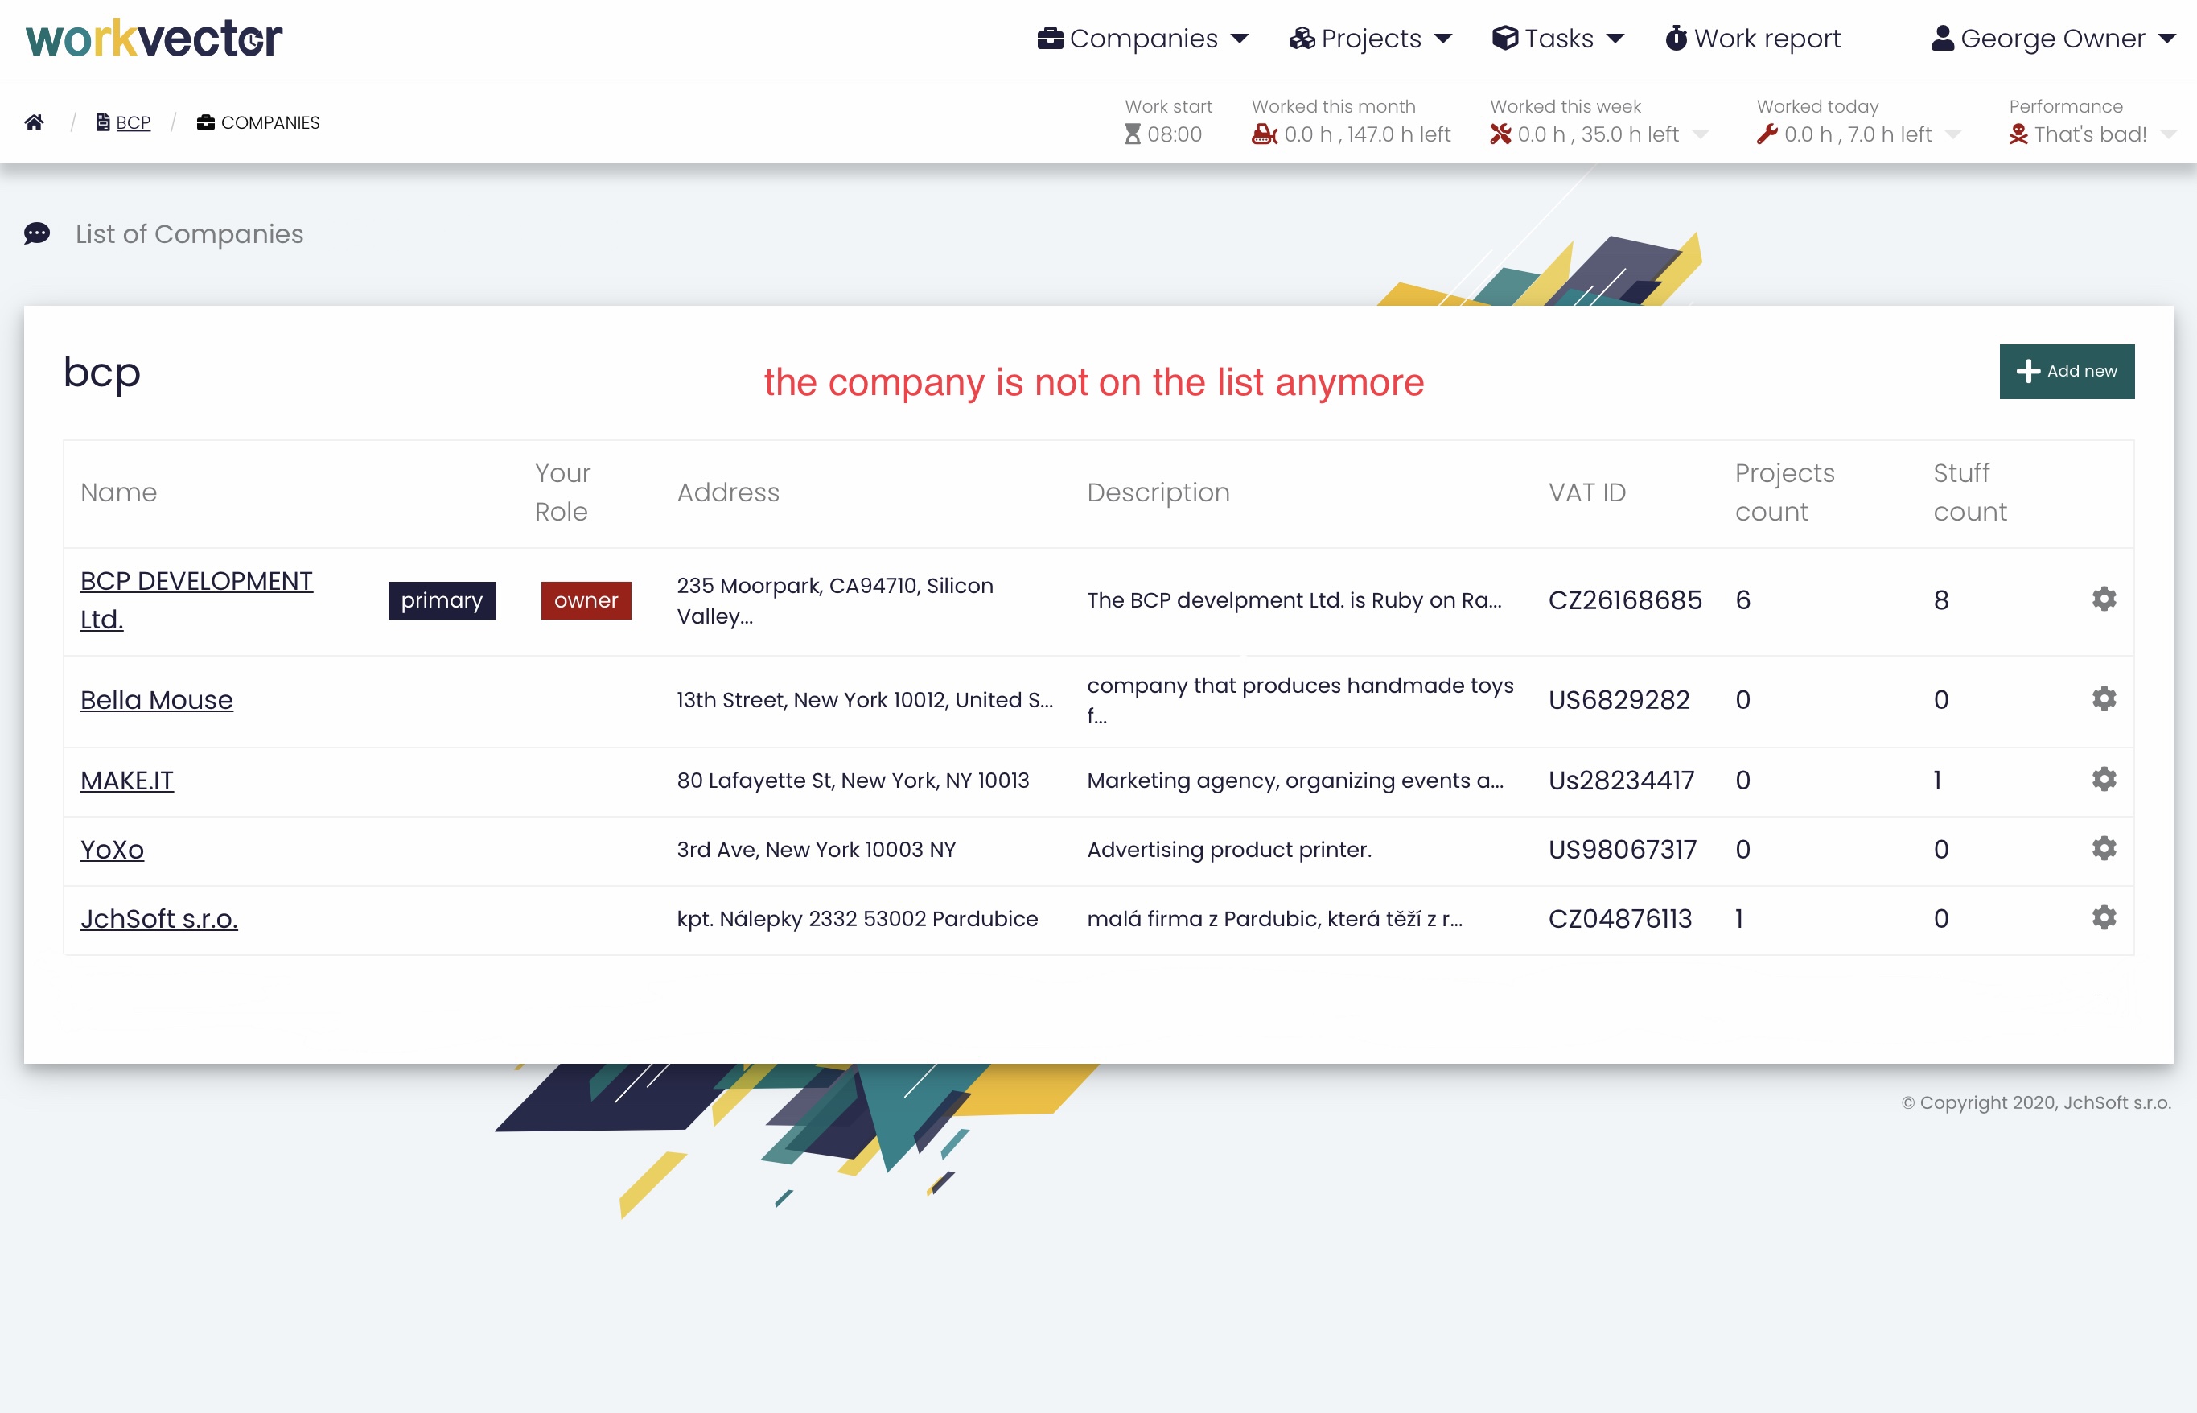Viewport: 2197px width, 1413px height.
Task: Go to Work report page
Action: click(1753, 39)
